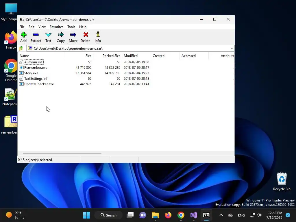Viewport: 296px width, 222px height.
Task: Open Task View from taskbar
Action: [130, 215]
